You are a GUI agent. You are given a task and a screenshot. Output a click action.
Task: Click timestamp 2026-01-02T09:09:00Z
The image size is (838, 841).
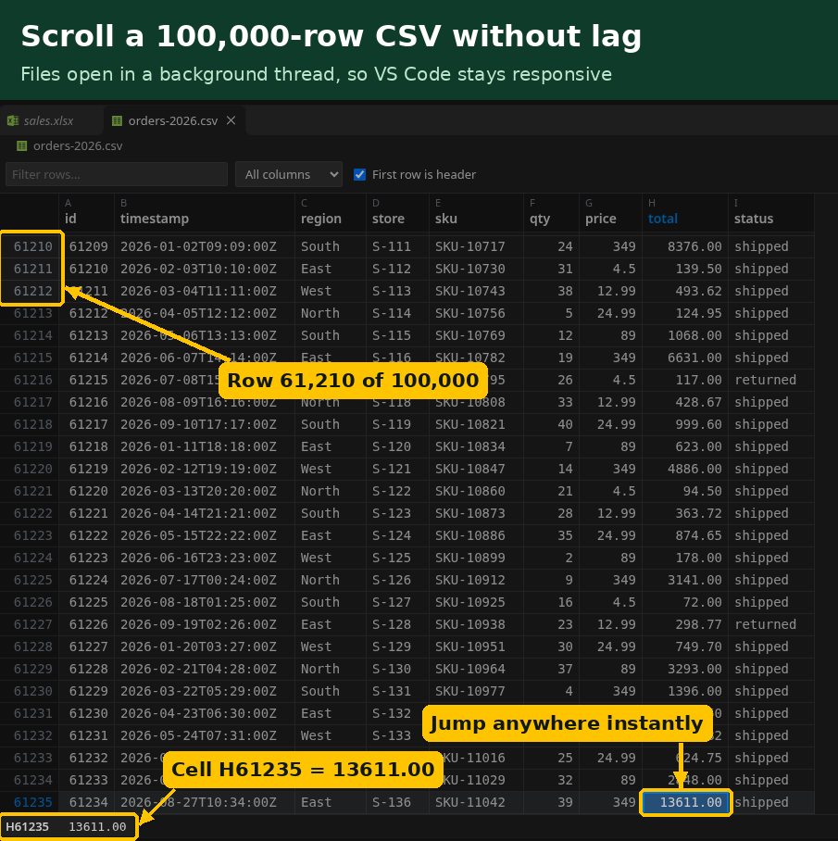[205, 246]
